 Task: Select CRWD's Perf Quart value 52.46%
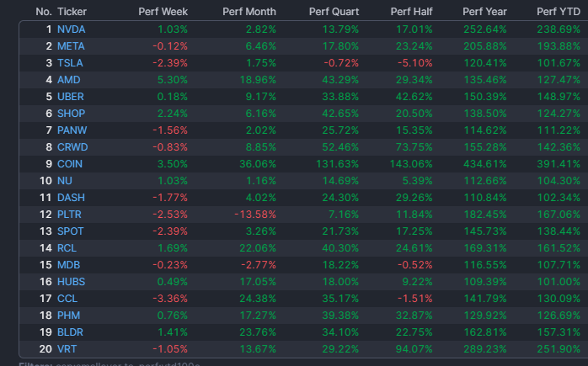pos(340,147)
